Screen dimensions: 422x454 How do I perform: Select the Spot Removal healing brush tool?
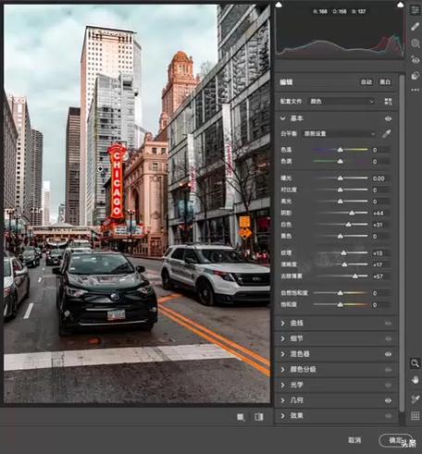(415, 27)
